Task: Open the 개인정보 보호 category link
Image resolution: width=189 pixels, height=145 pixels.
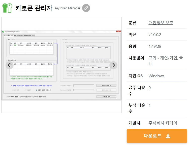Action: 161,23
